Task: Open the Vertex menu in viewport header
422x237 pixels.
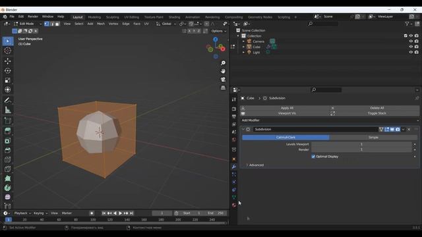Action: [113, 24]
